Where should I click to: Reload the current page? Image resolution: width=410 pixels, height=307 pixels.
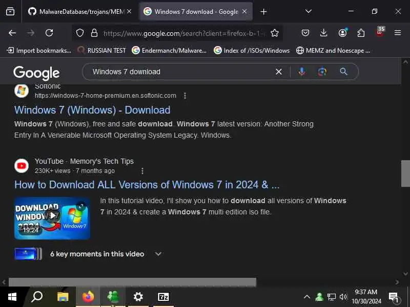click(49, 33)
